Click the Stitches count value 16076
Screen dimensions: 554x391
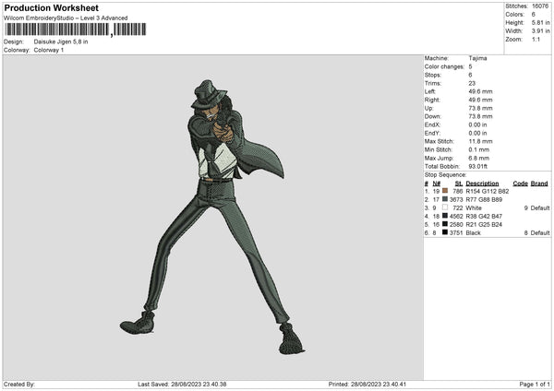(540, 6)
